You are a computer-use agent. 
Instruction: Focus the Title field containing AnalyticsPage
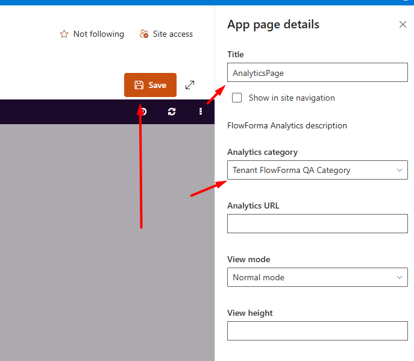pos(318,72)
